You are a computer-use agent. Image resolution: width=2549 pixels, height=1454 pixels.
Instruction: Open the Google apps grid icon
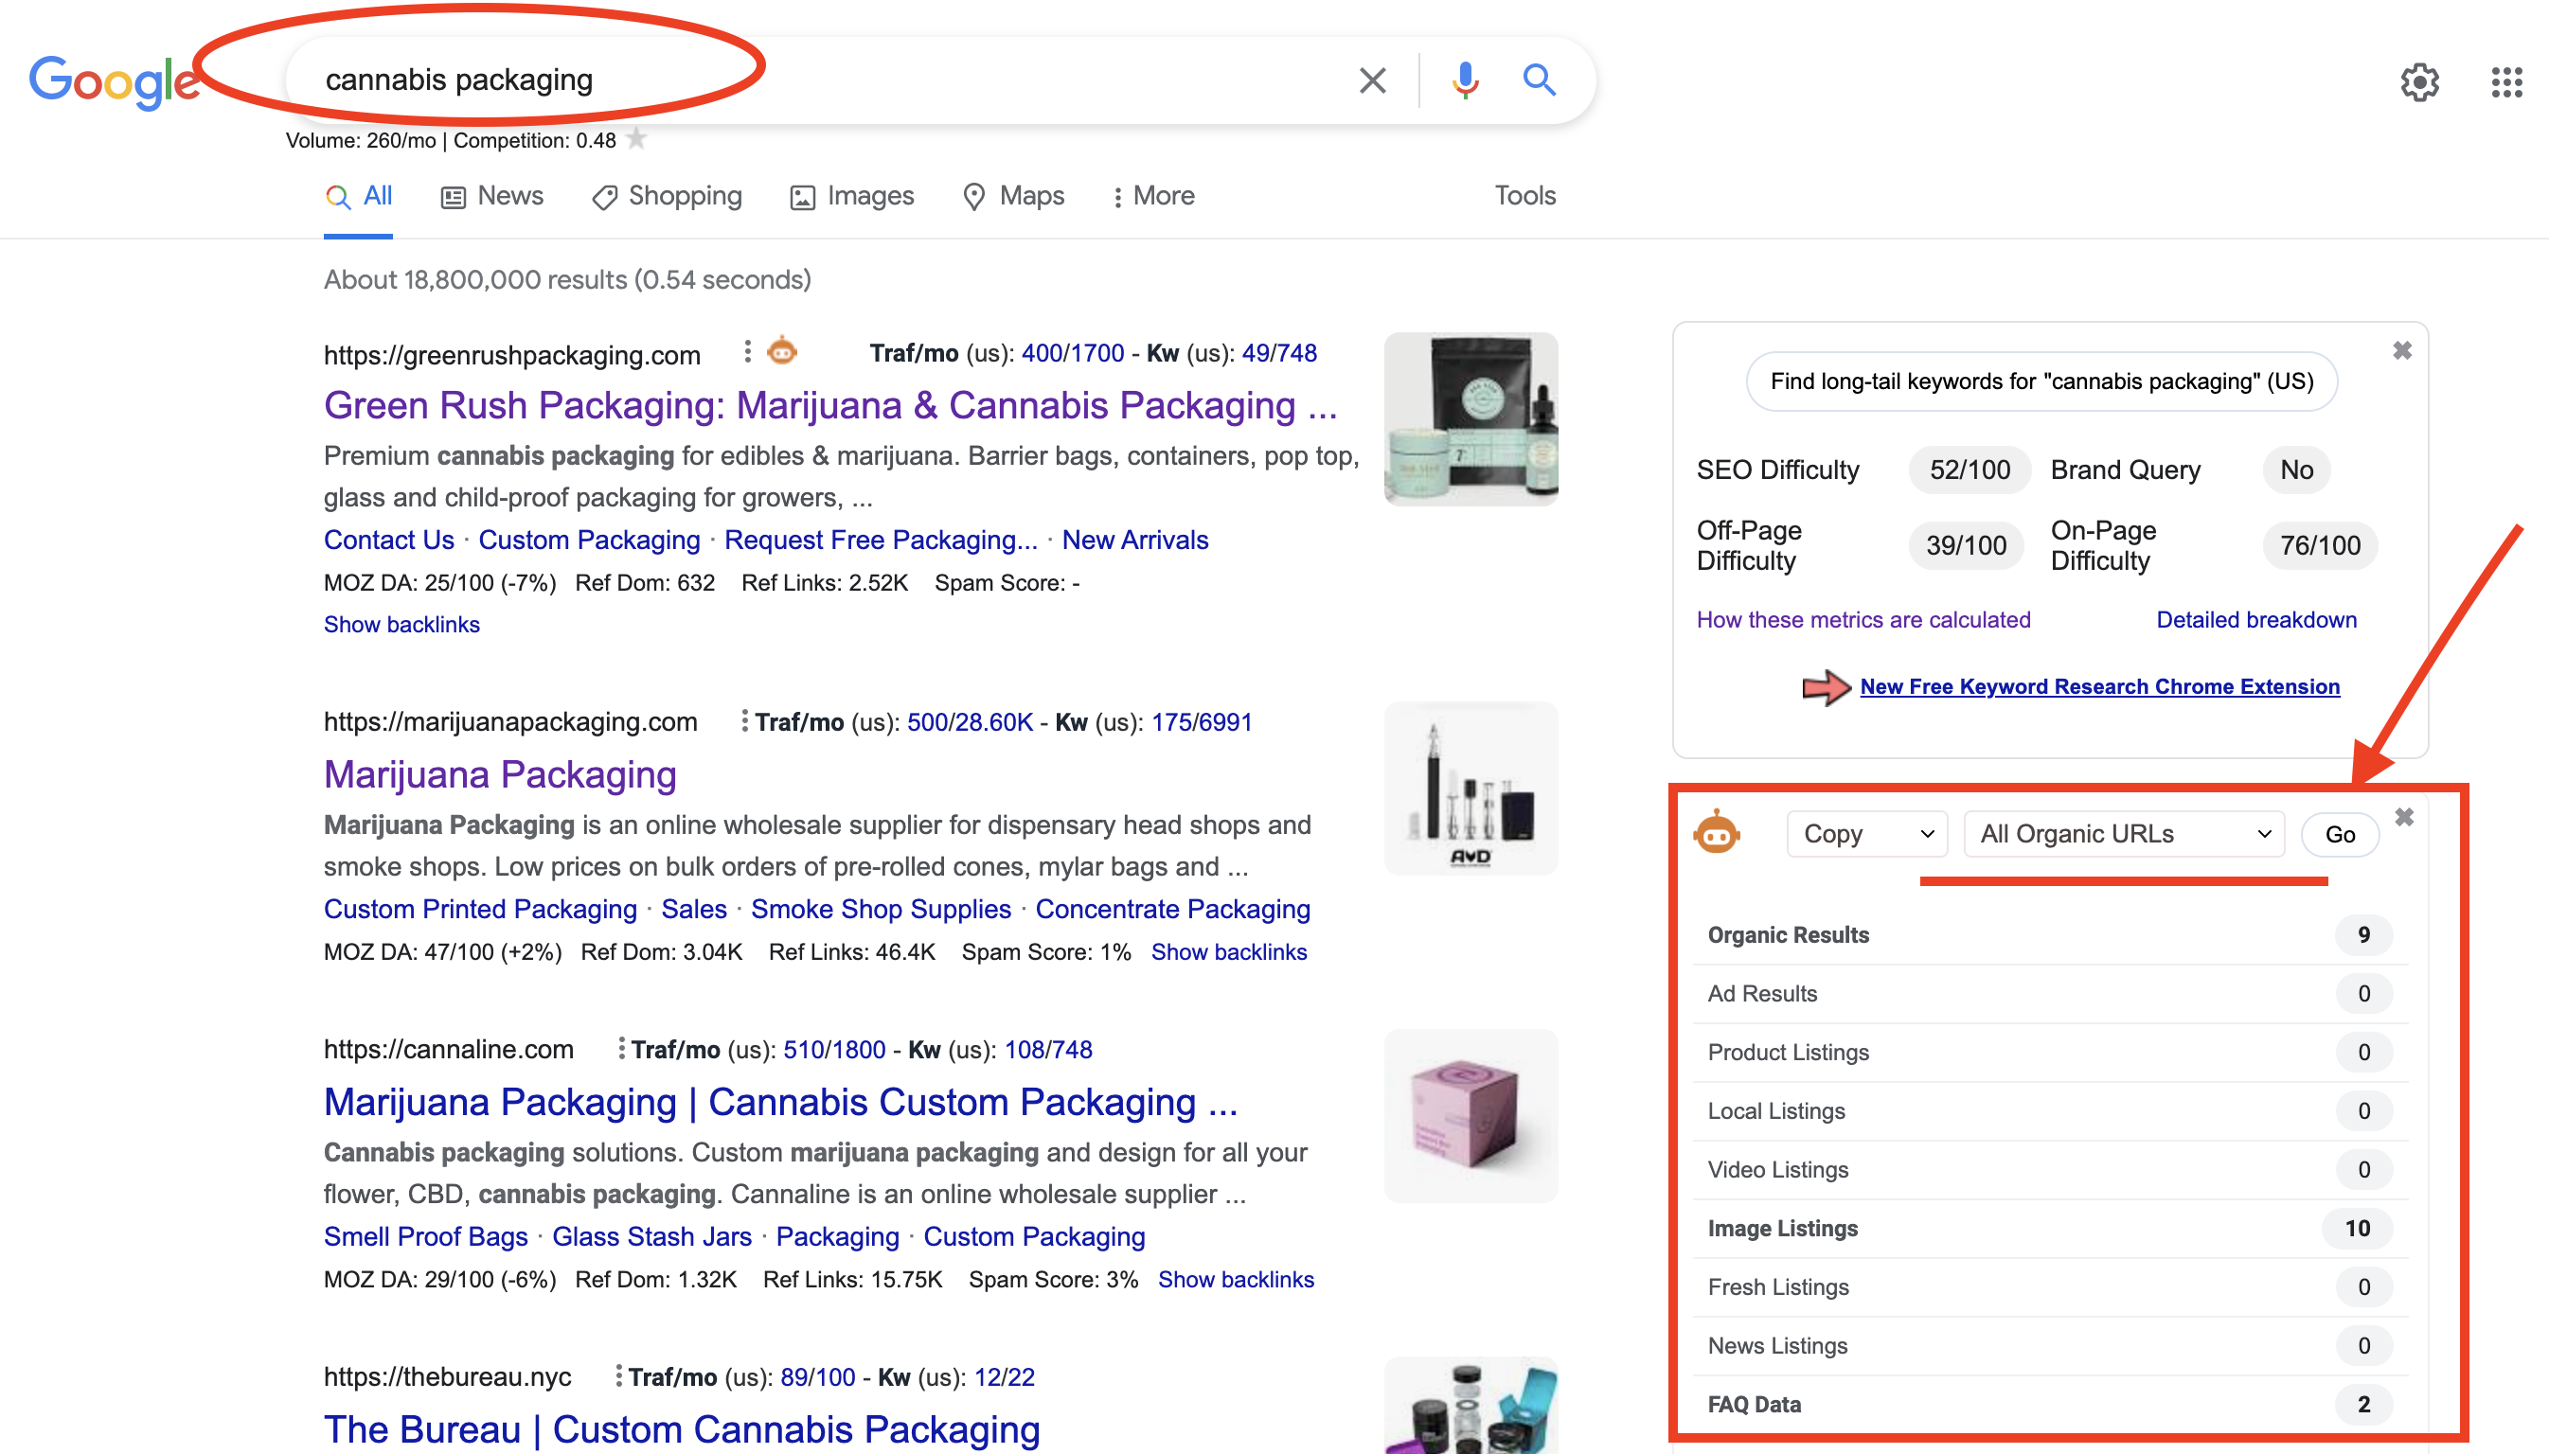[x=2506, y=82]
